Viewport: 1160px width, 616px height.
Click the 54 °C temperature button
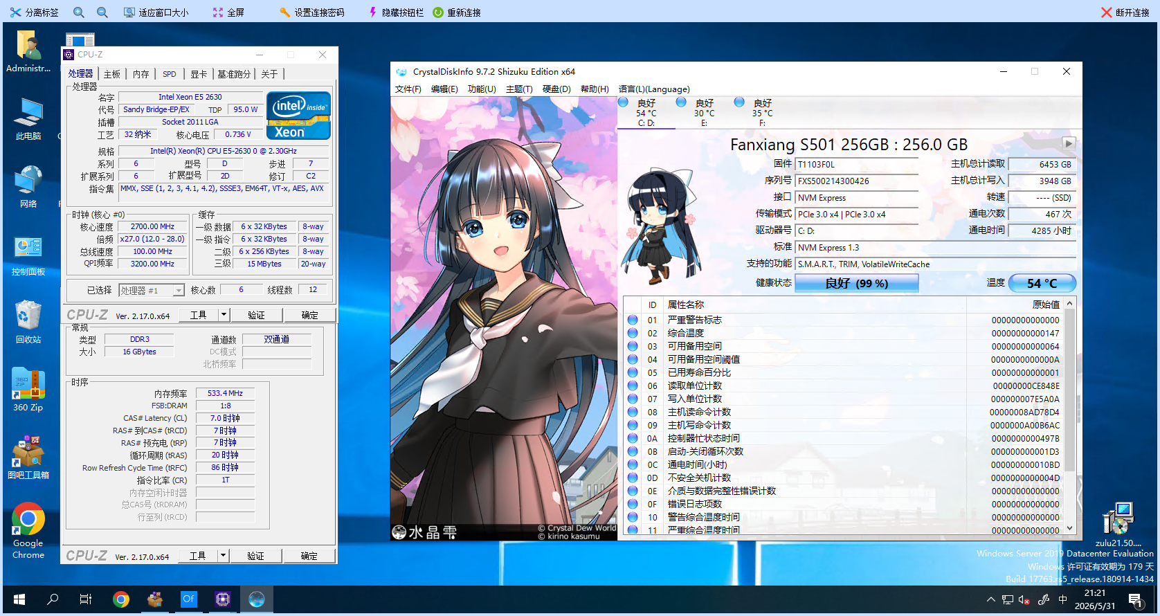coord(1042,283)
